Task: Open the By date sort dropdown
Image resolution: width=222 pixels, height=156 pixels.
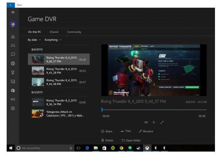Action: (x=34, y=40)
